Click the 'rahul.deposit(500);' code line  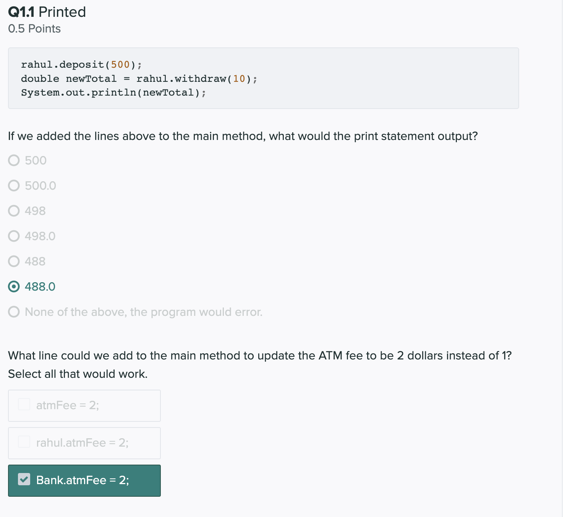pos(81,65)
